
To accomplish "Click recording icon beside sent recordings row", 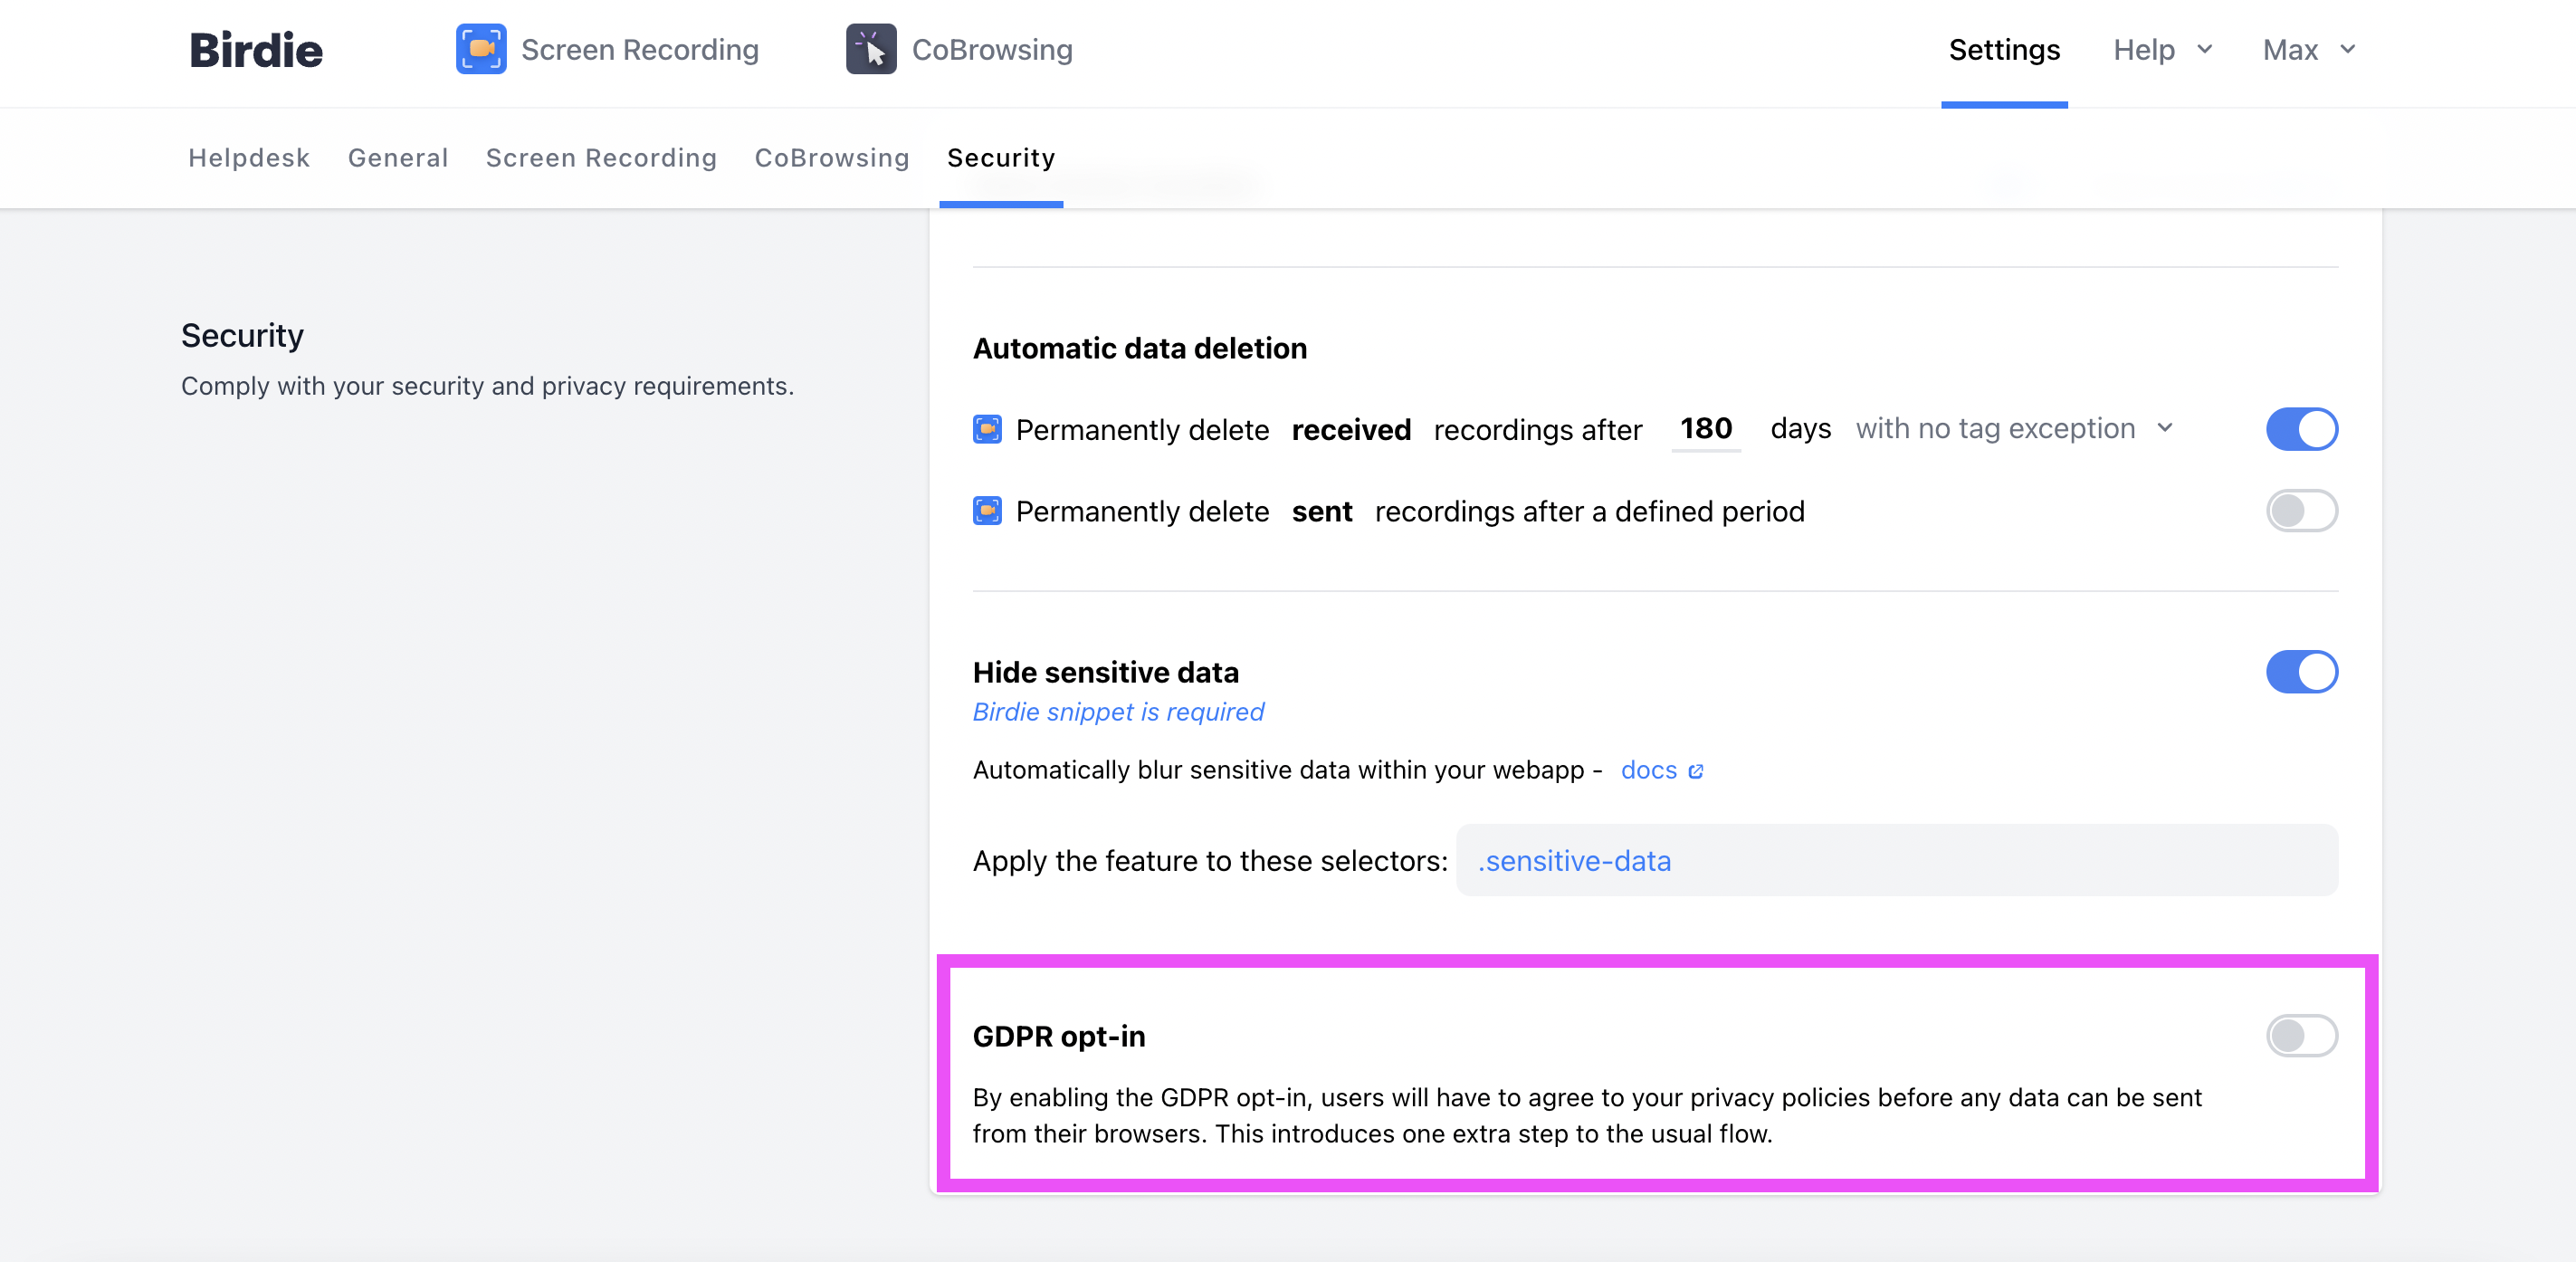I will 987,511.
